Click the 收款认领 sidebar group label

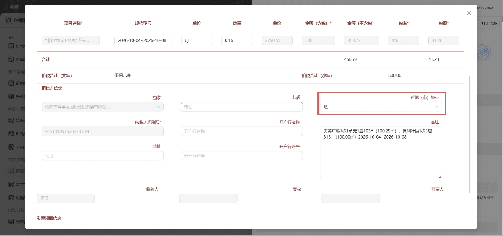coord(17,109)
